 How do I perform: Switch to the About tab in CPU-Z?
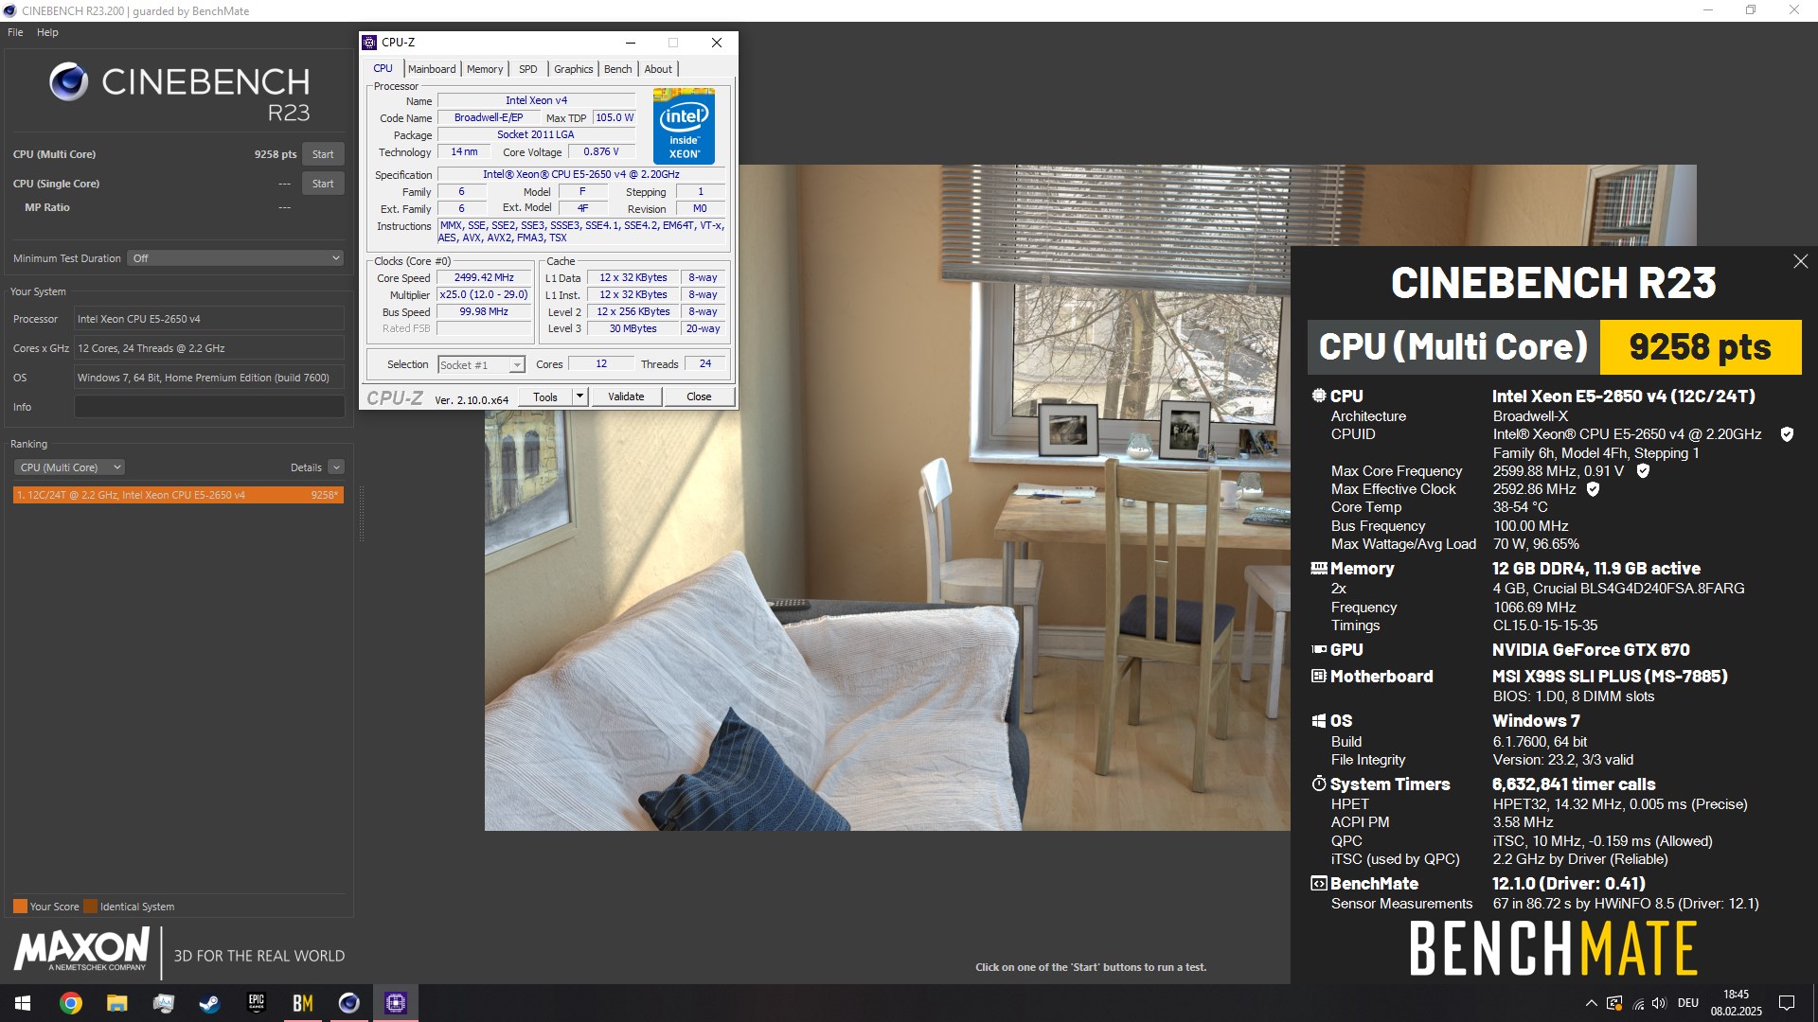pos(658,69)
